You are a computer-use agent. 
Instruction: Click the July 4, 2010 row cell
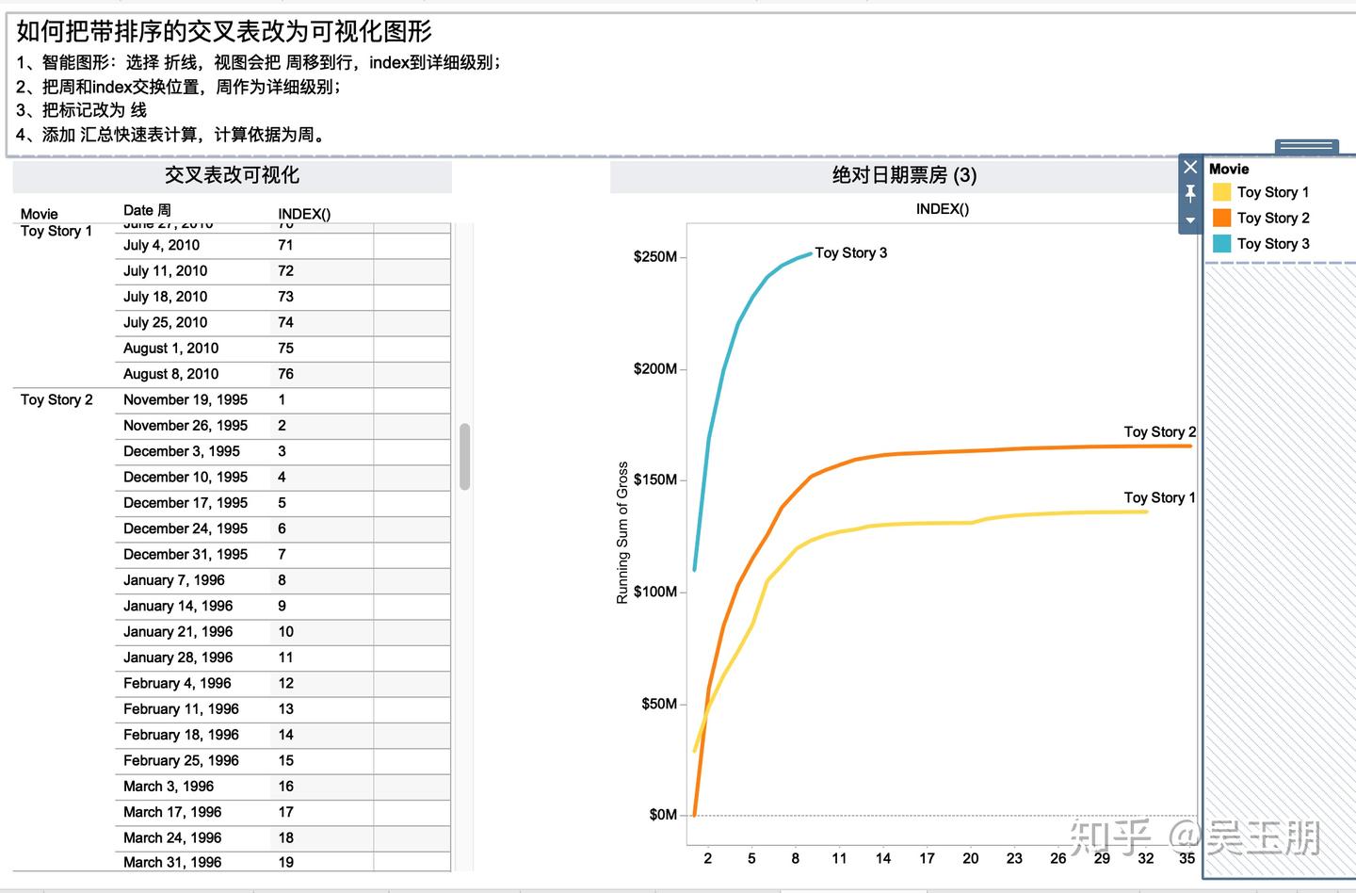click(x=162, y=245)
